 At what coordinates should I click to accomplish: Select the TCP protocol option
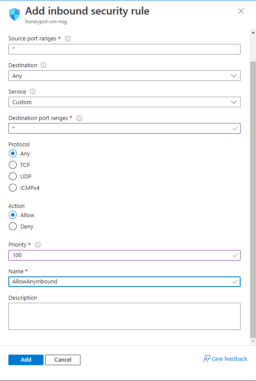pyautogui.click(x=13, y=165)
